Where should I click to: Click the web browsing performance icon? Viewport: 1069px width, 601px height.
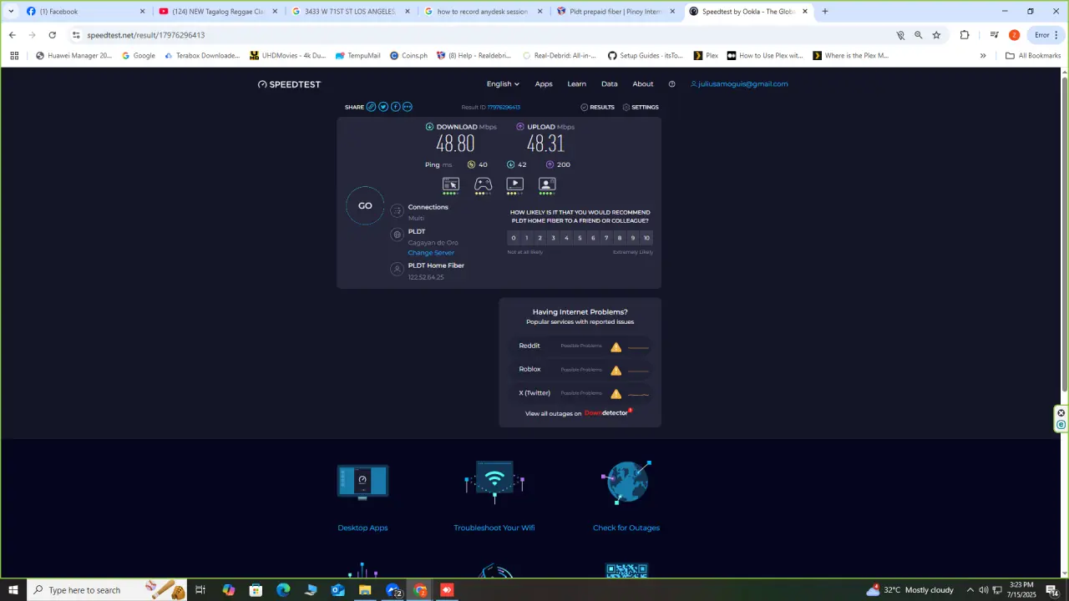(x=451, y=184)
